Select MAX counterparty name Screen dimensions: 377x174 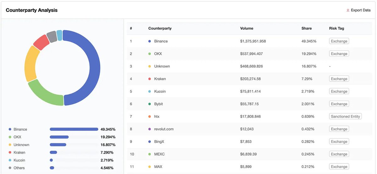coord(158,166)
